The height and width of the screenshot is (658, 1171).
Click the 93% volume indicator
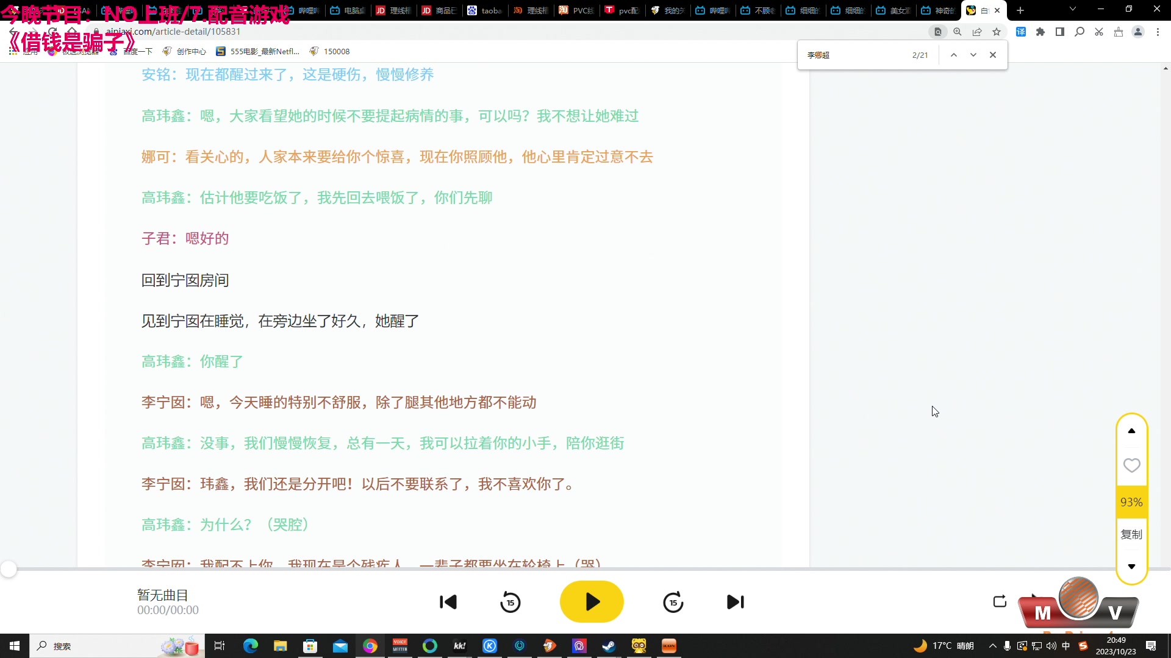(1131, 501)
